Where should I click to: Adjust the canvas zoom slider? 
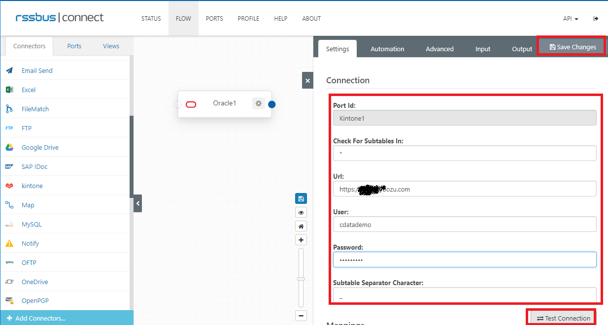coord(301,278)
